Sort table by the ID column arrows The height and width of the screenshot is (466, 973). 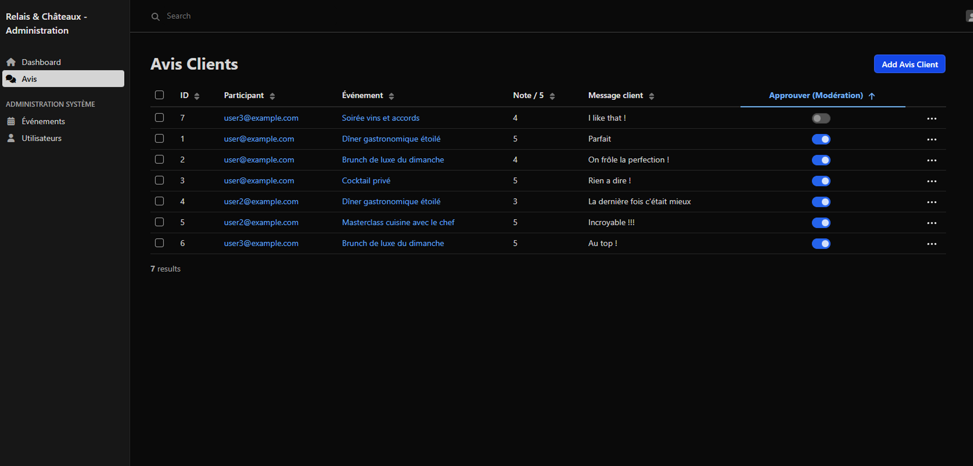[197, 96]
